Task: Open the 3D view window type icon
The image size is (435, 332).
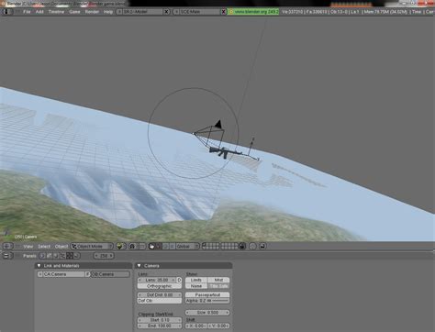Action: (x=7, y=246)
